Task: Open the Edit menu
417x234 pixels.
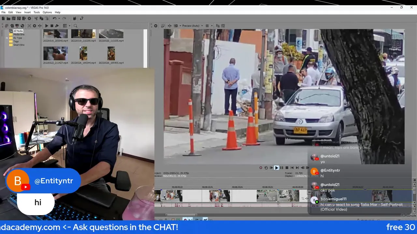Action: pyautogui.click(x=11, y=12)
